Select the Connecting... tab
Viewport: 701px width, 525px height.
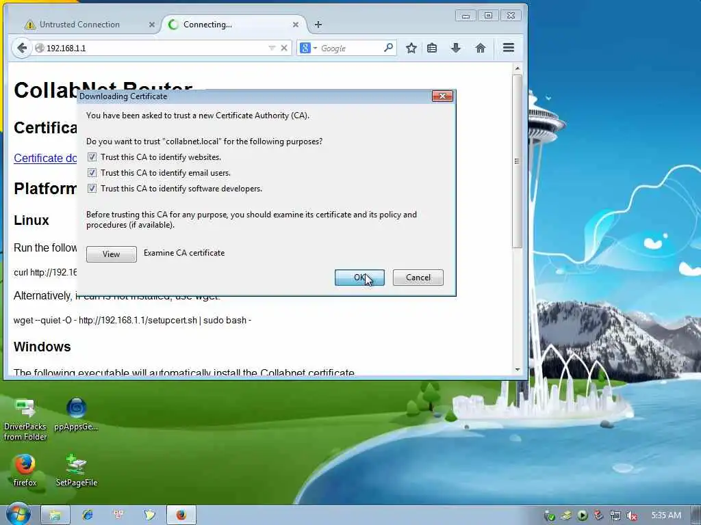click(233, 25)
